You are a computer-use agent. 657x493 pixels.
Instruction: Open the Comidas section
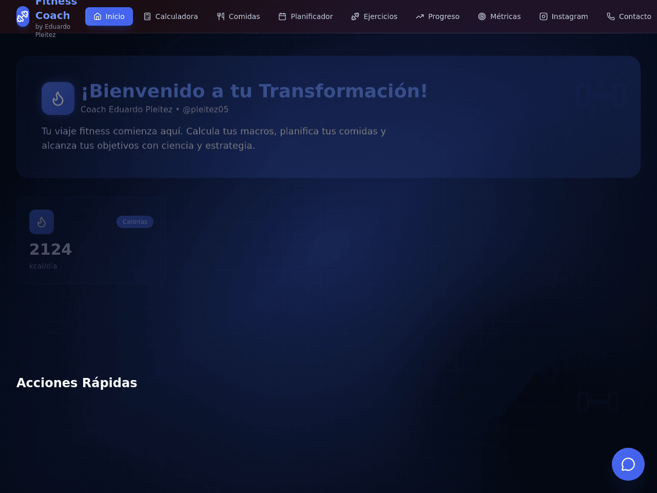click(x=238, y=16)
